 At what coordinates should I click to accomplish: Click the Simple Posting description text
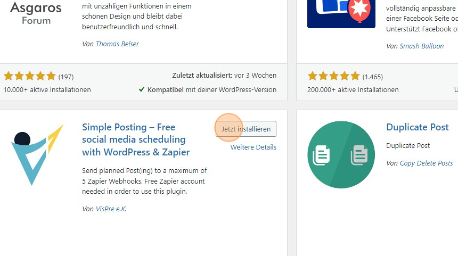(144, 181)
